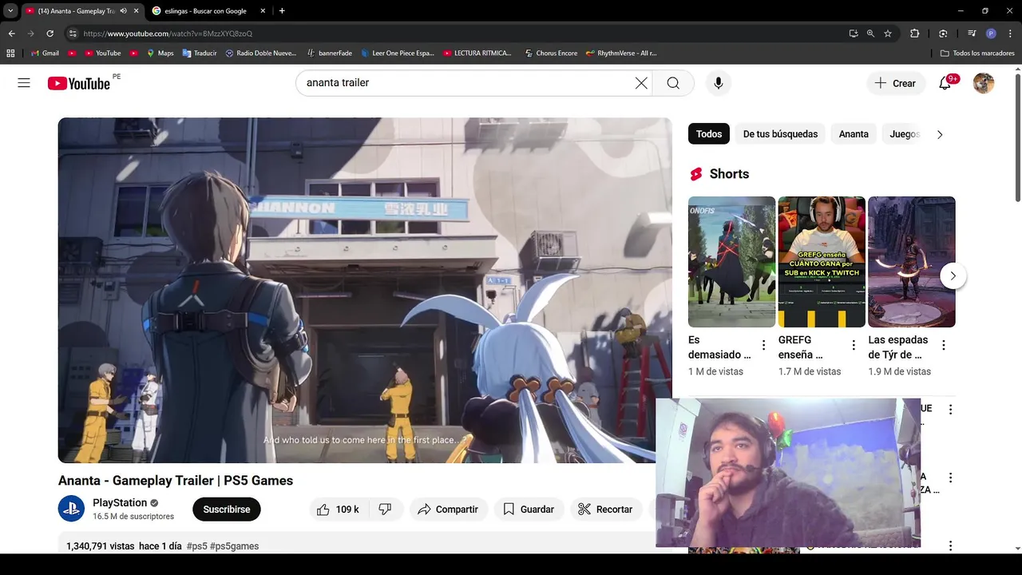The height and width of the screenshot is (575, 1022).
Task: Clear the search box with the X
Action: coord(641,83)
